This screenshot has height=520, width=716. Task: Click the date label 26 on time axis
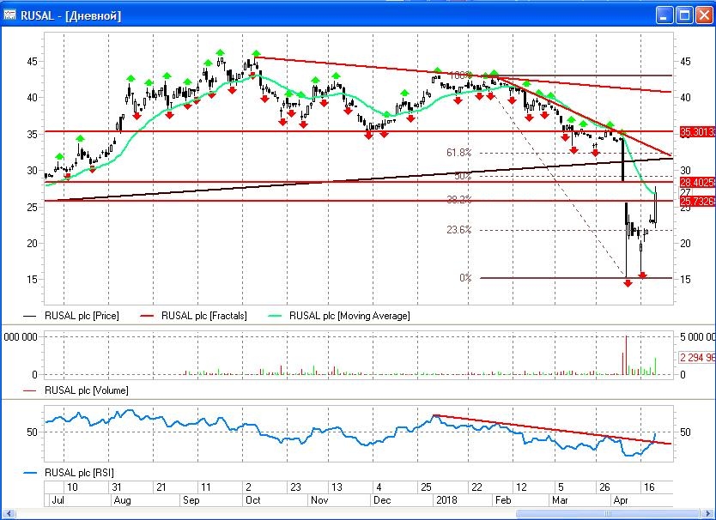[x=604, y=487]
